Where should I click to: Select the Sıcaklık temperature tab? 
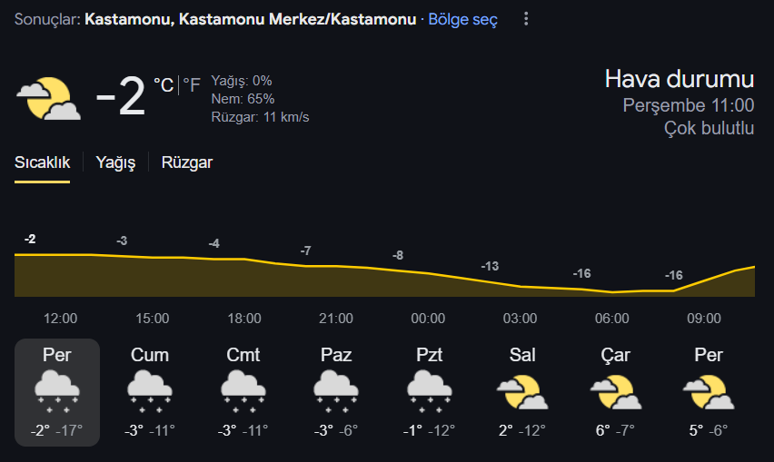coord(42,162)
